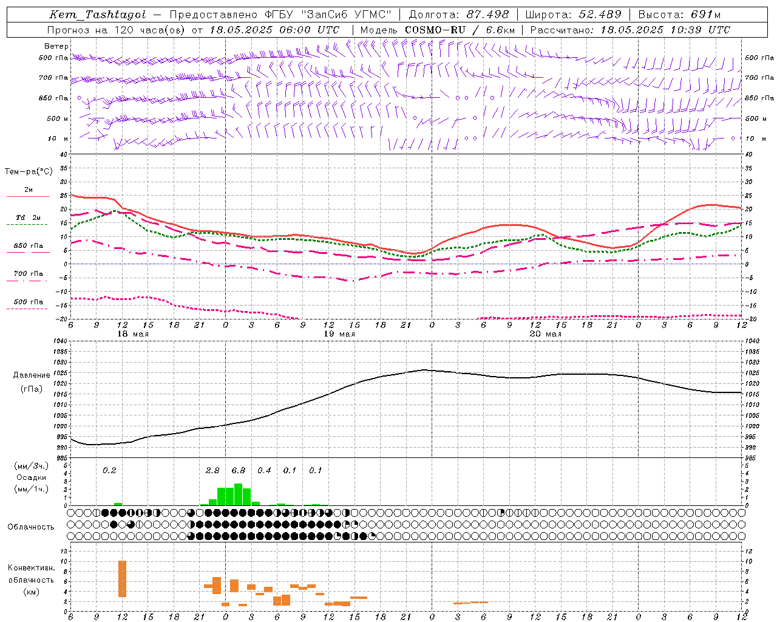The image size is (777, 622).
Task: Click the '(км)' unit under convective cloudiness
Action: tap(32, 592)
